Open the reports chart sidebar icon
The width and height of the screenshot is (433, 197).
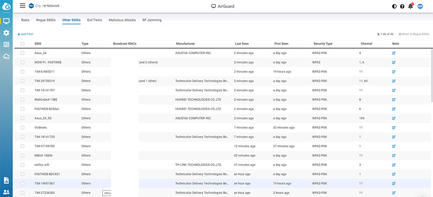pos(6,180)
